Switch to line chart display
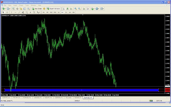This screenshot has width=171, height=107. (x=71, y=9)
